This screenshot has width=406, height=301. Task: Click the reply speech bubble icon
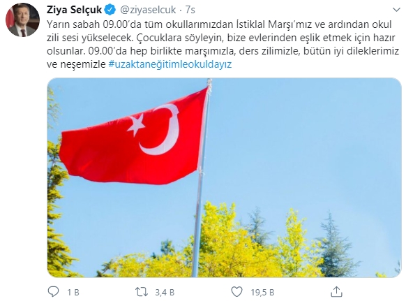point(53,292)
